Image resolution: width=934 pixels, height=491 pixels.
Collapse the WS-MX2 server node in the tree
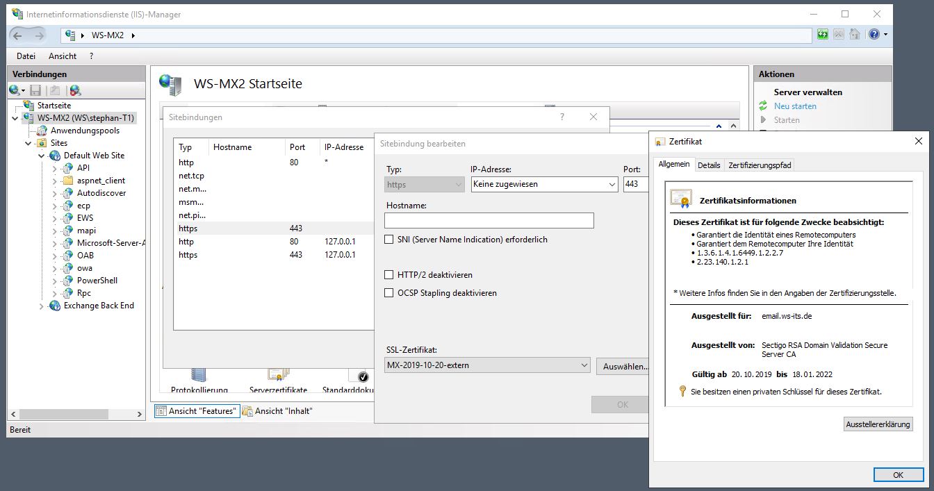16,118
